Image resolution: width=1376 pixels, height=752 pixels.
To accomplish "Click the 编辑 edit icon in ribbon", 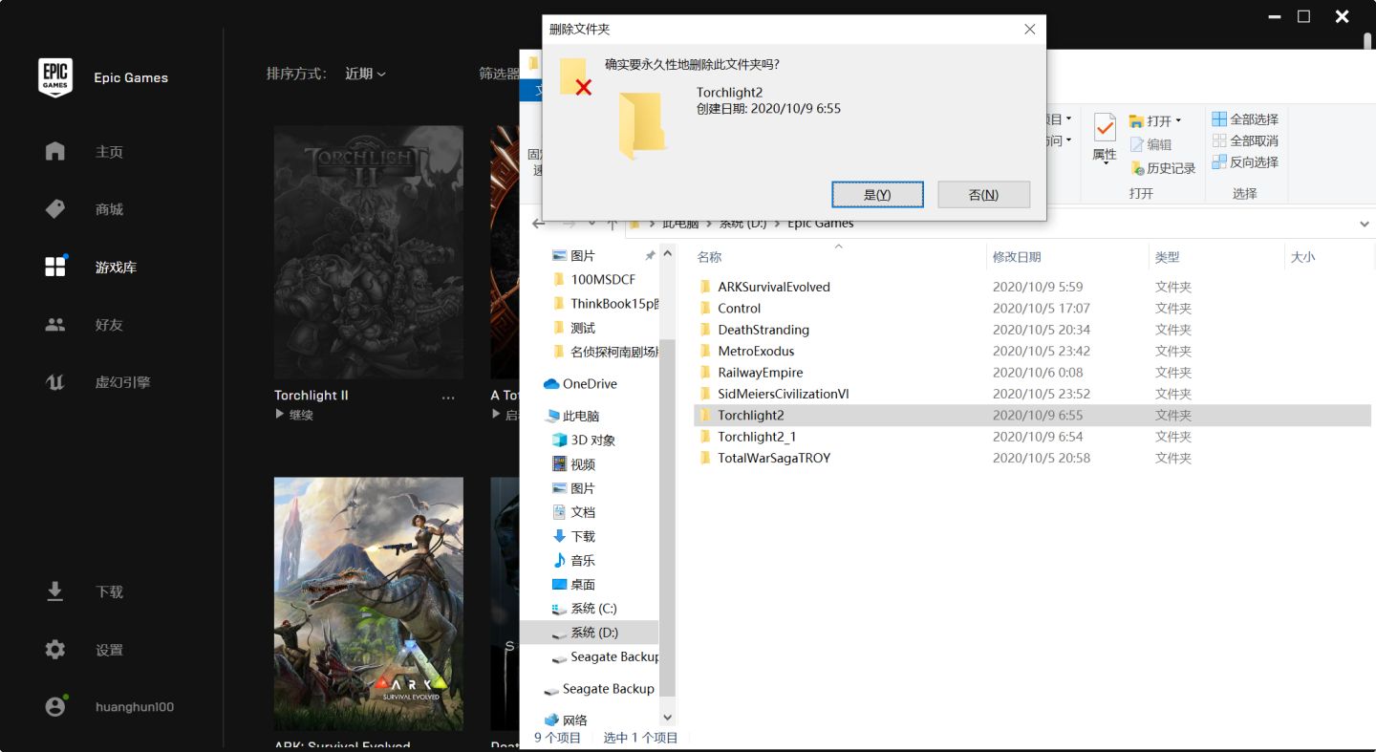I will point(1136,144).
